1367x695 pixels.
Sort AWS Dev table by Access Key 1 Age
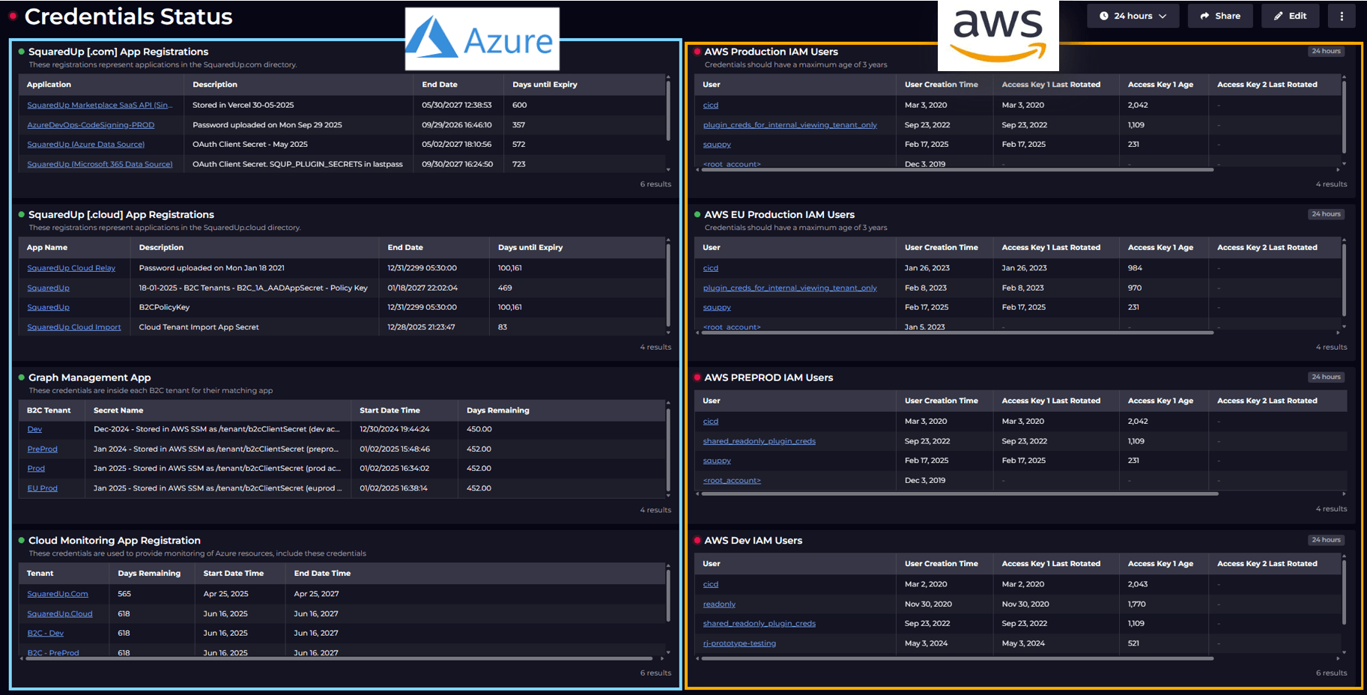pyautogui.click(x=1160, y=564)
